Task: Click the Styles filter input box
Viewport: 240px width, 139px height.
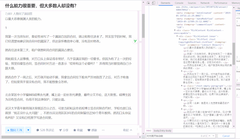Action: [238, 14]
